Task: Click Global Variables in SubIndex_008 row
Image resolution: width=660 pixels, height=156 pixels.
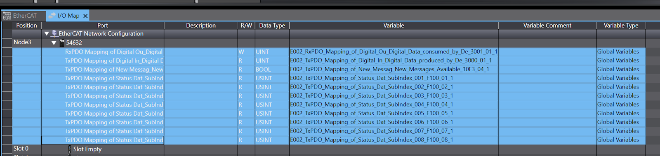Action: 621,140
